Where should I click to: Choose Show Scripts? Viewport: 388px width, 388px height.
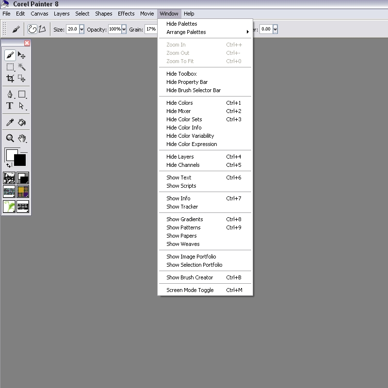[x=205, y=186]
